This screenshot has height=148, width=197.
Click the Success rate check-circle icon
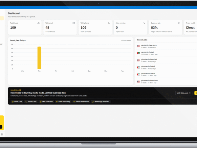point(179,23)
